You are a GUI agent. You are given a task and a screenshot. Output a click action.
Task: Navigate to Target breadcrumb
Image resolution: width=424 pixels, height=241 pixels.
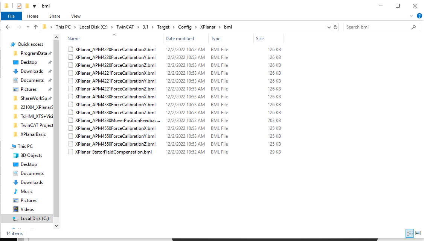[x=163, y=27]
